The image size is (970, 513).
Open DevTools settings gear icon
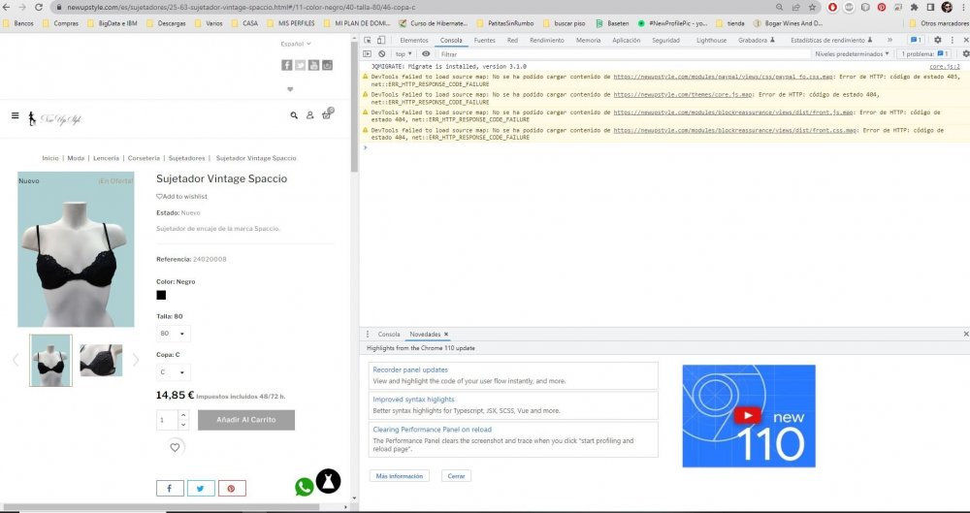tap(937, 40)
